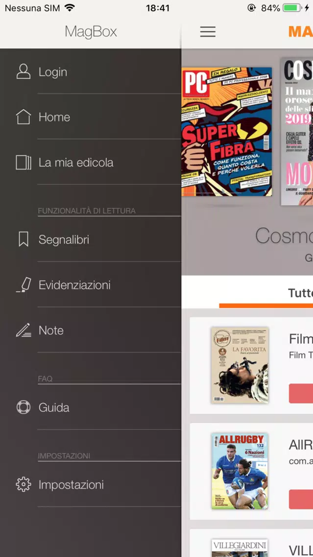
Task: Tap the Home house icon
Action: [24, 117]
